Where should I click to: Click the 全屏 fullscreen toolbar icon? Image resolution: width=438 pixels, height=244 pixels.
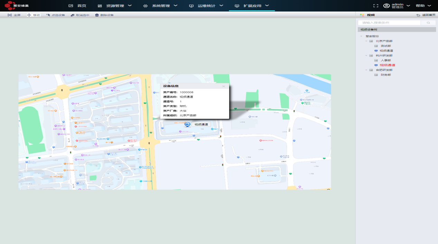[x=10, y=15]
